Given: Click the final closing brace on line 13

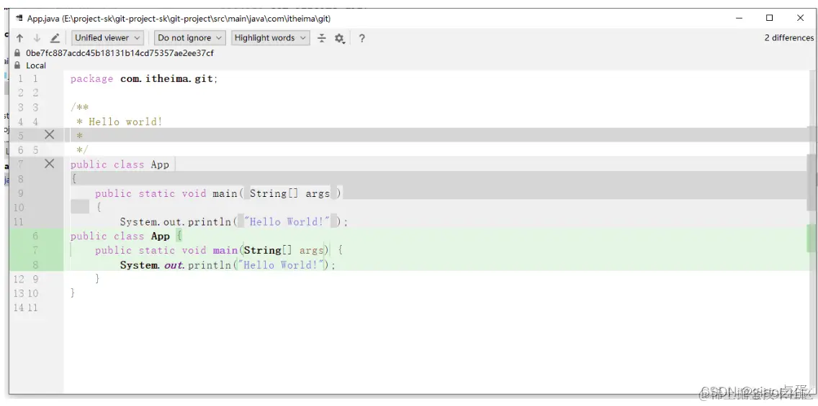Looking at the screenshot, I should click(x=73, y=293).
